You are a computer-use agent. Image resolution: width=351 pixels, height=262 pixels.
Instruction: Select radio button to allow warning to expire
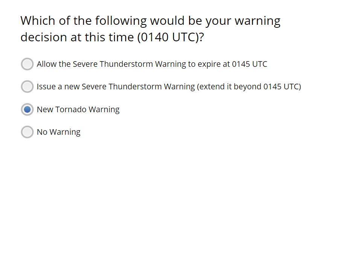click(x=27, y=64)
